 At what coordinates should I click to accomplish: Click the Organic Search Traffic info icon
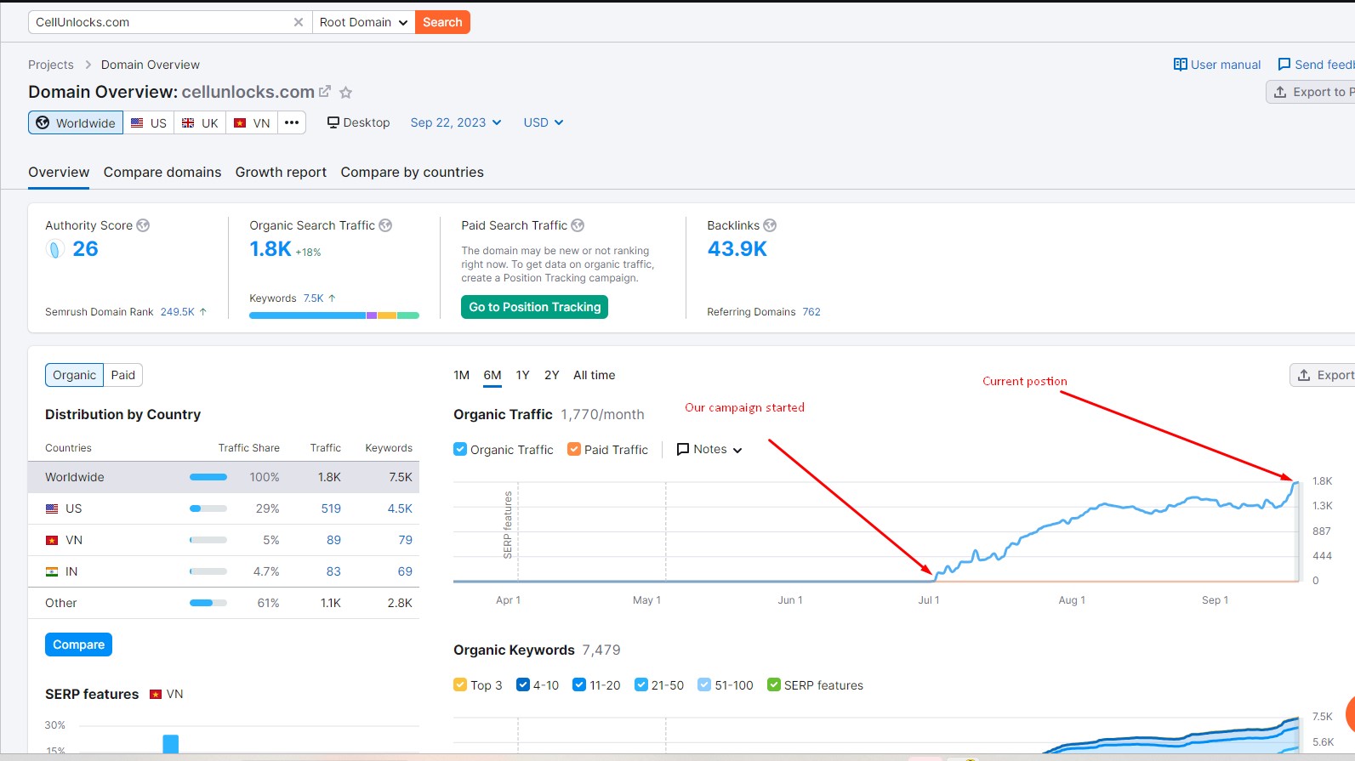point(385,225)
